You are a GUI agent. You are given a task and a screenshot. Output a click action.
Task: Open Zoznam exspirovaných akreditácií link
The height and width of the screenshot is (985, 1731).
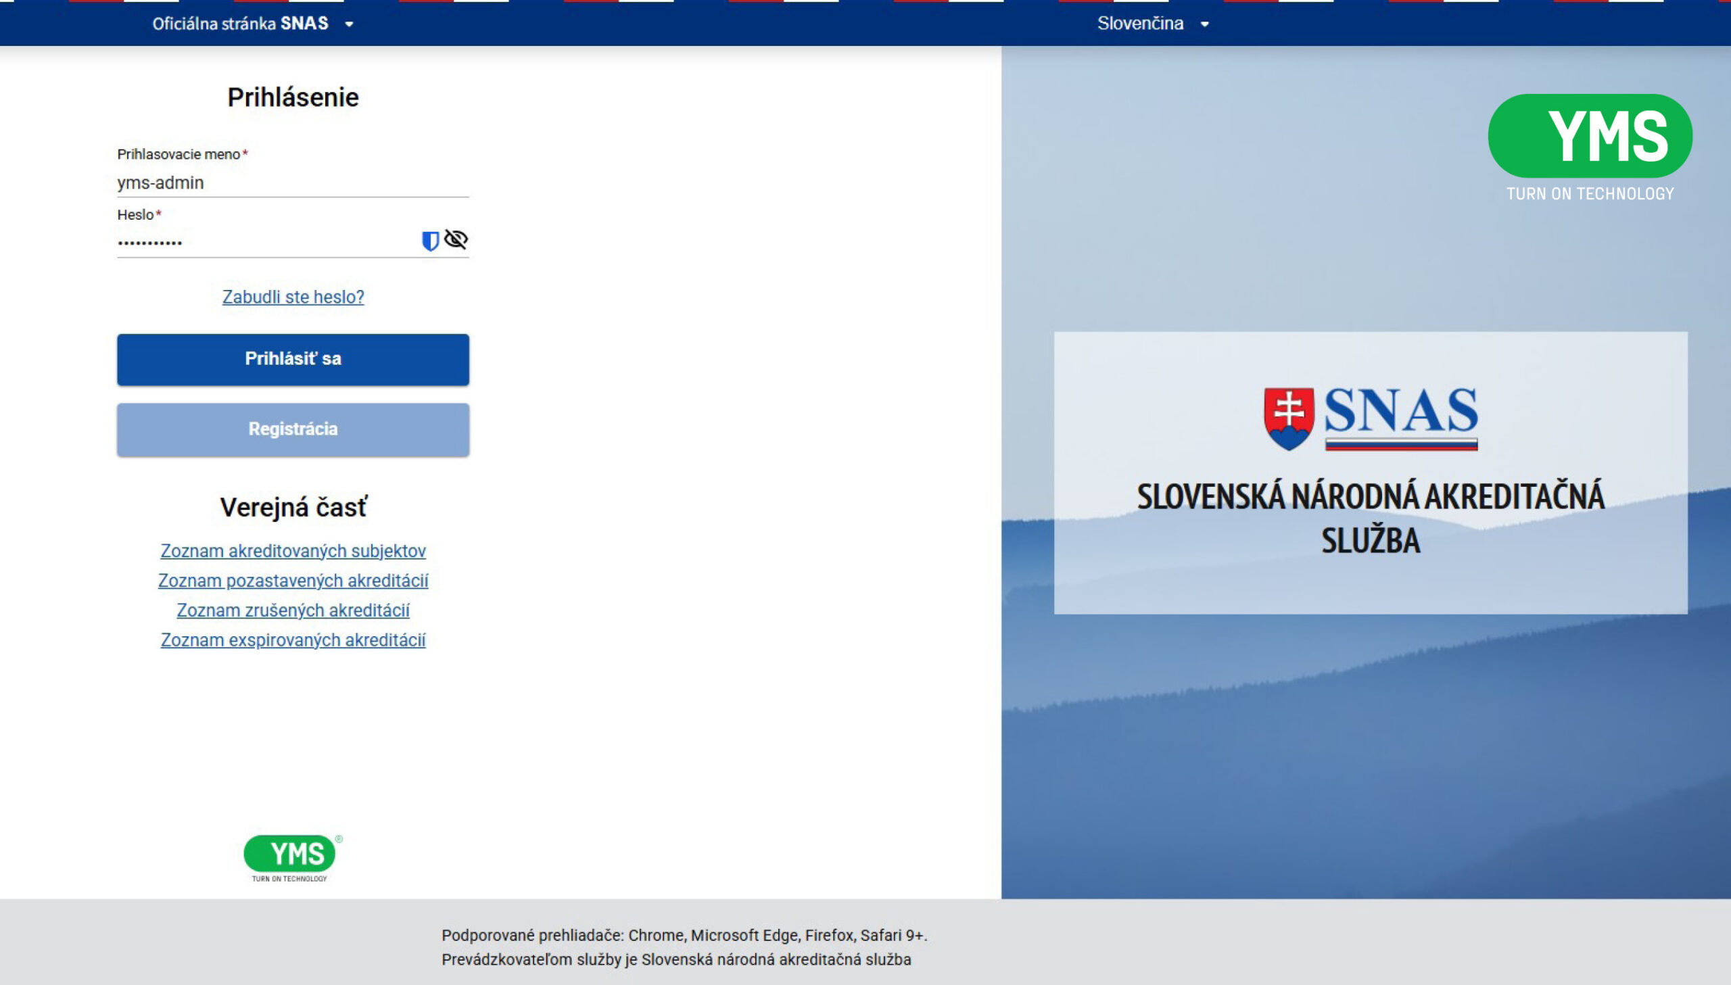click(x=293, y=640)
